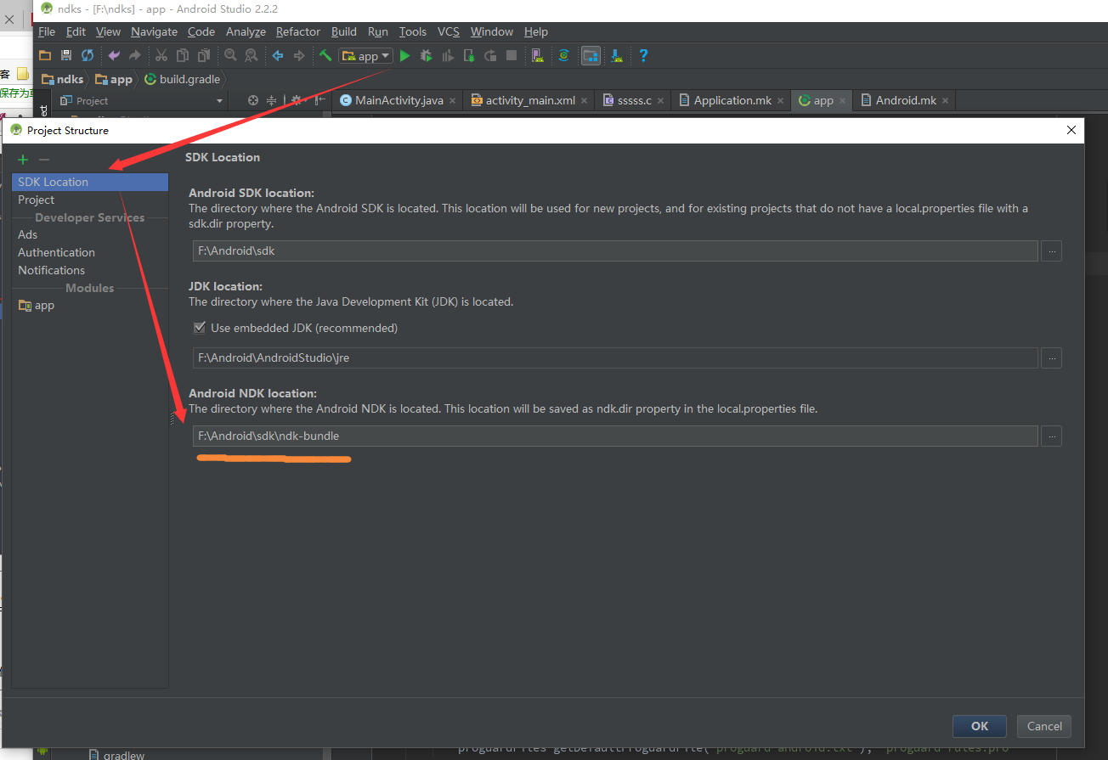This screenshot has width=1108, height=760.
Task: Click the Collapse All icon in Project panel
Action: pos(272,100)
